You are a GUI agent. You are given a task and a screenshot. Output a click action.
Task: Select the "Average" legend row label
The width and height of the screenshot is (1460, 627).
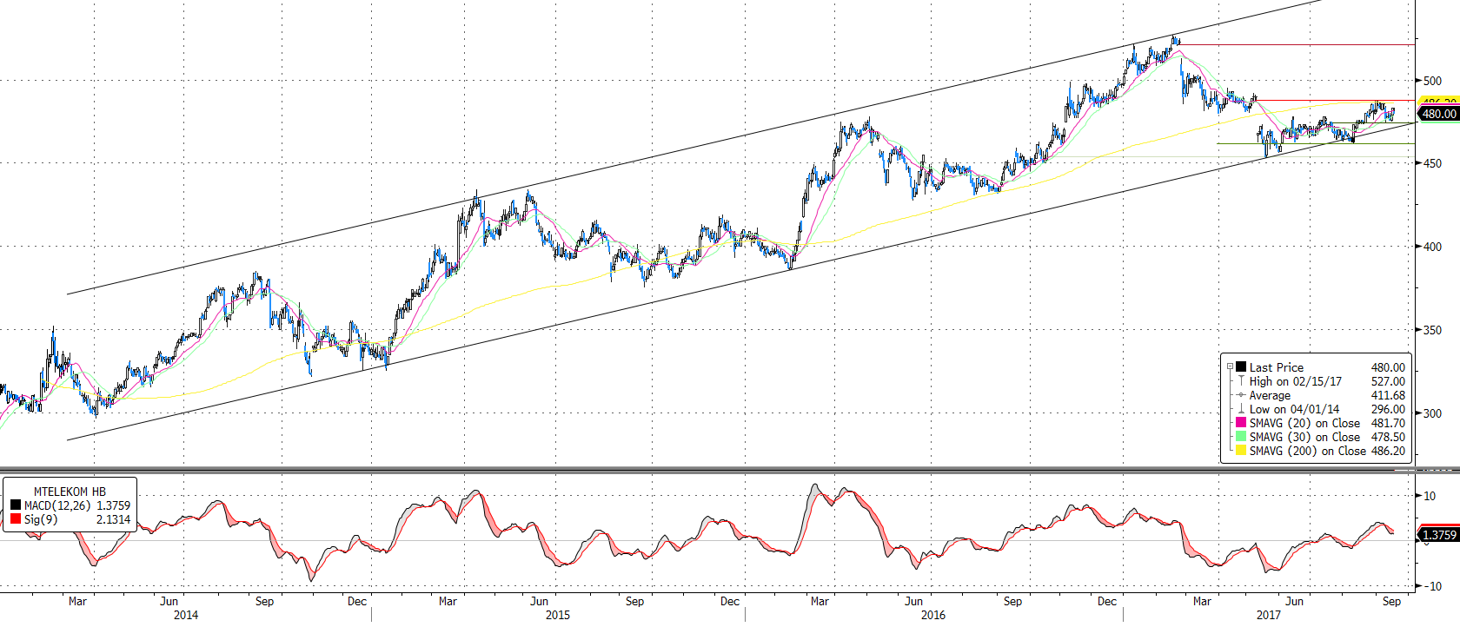point(1270,395)
